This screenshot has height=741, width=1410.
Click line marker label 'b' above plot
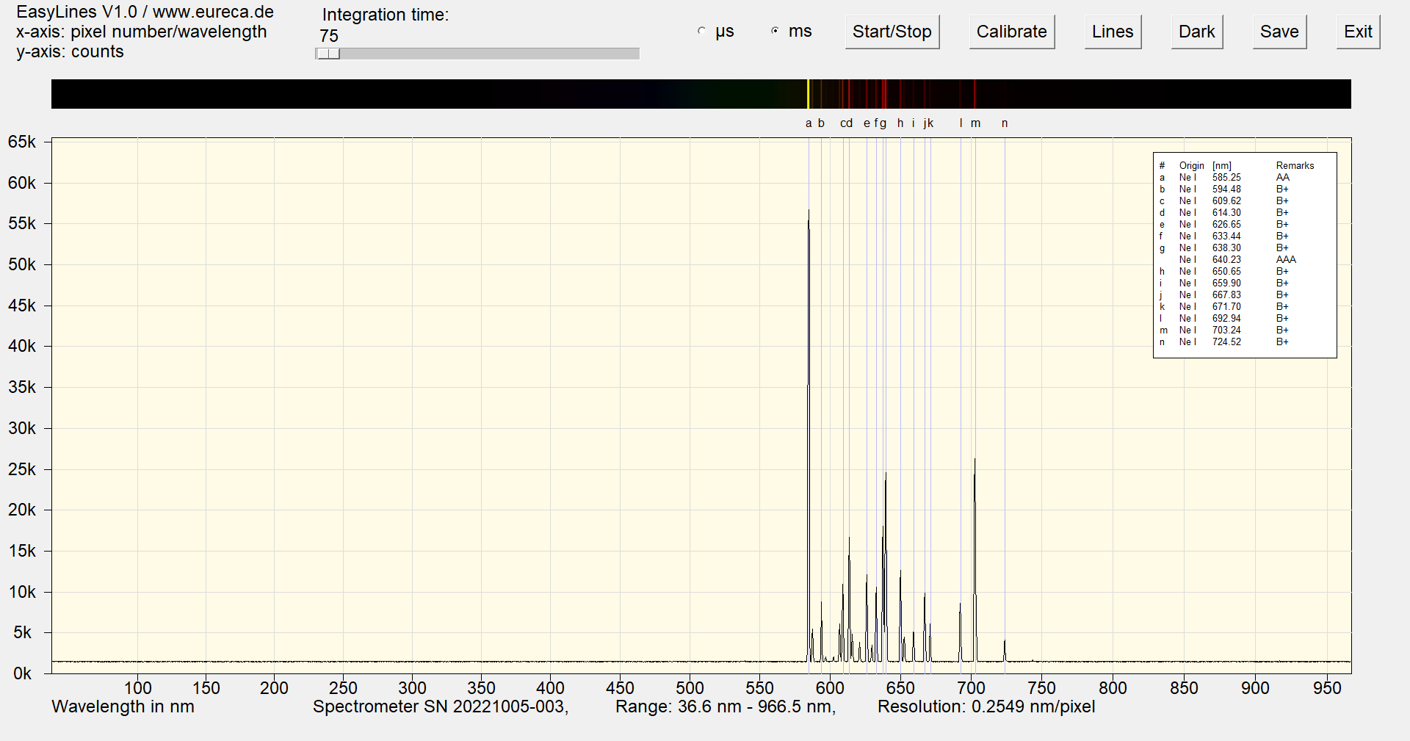(x=821, y=123)
